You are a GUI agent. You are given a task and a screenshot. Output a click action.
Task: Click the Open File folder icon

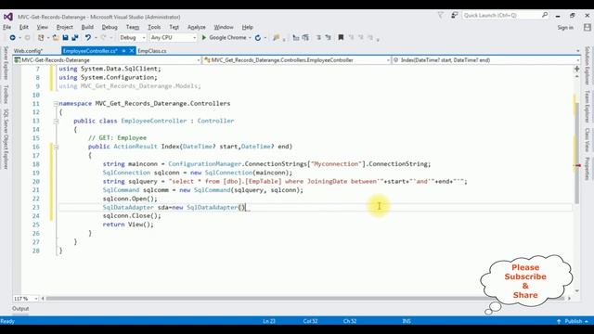(56, 37)
